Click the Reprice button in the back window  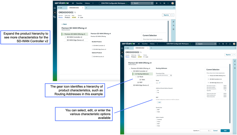pos(166,15)
